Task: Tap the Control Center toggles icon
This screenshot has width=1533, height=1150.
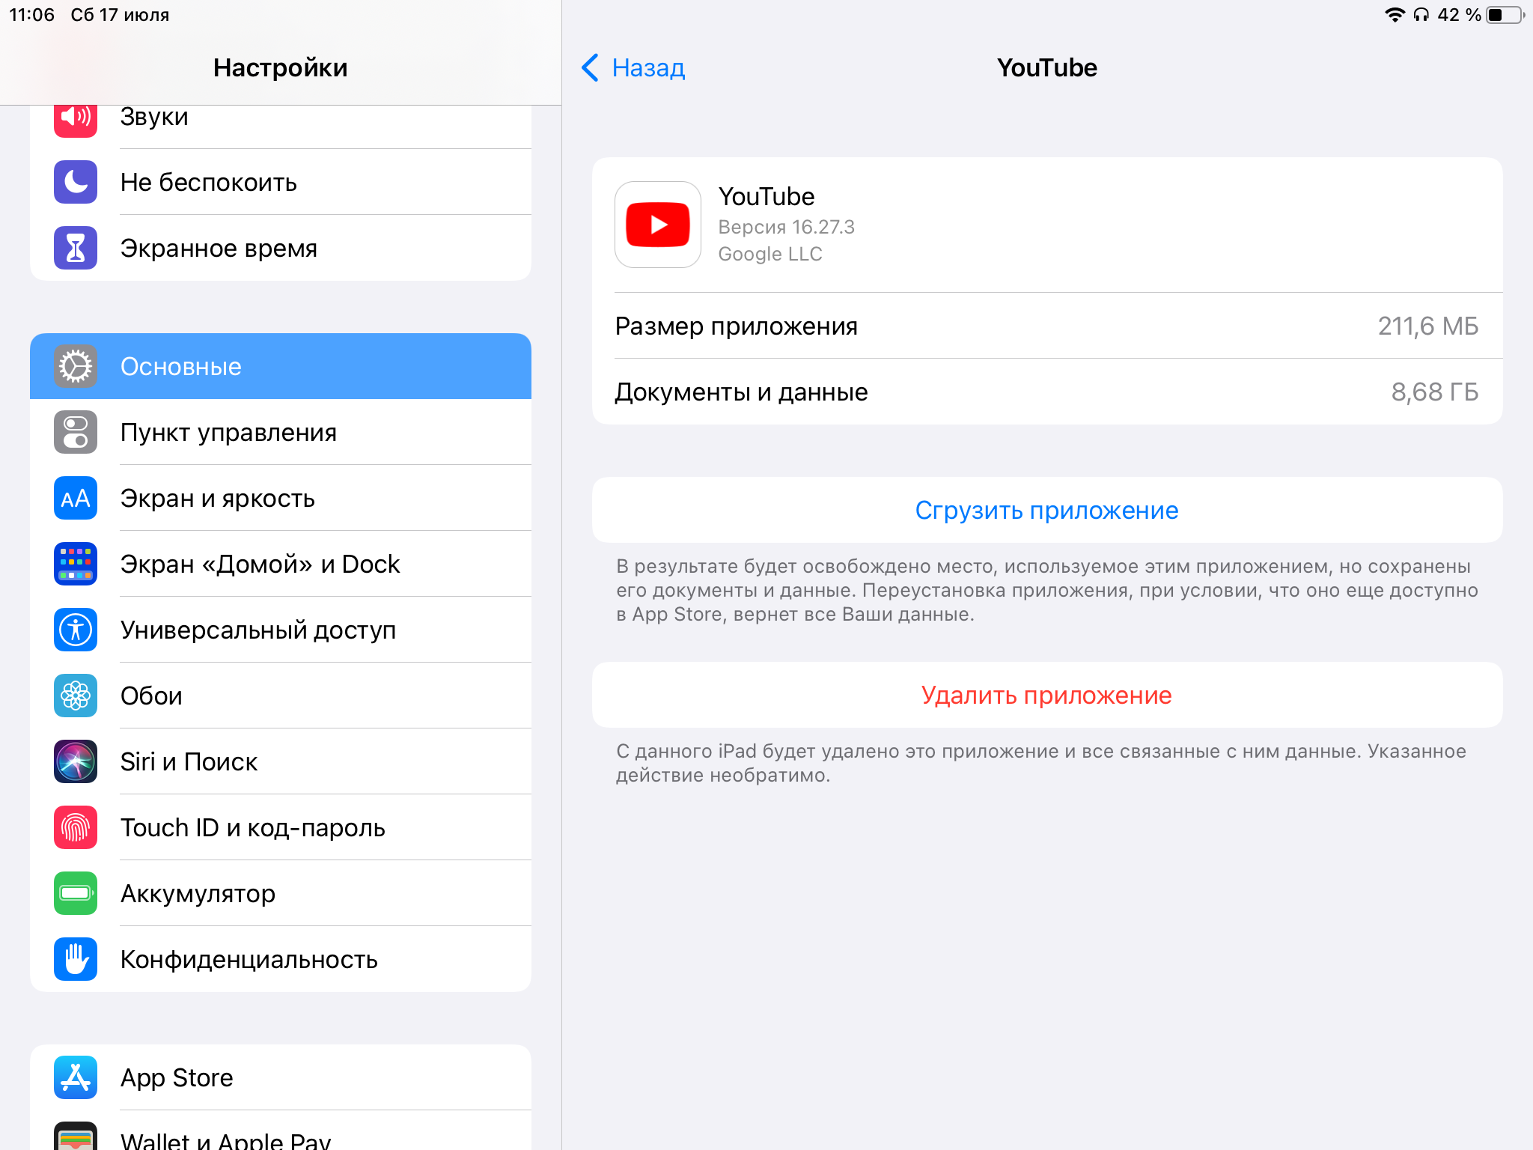Action: tap(76, 432)
